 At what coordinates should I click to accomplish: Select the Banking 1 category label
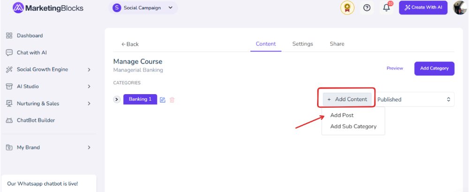[140, 99]
